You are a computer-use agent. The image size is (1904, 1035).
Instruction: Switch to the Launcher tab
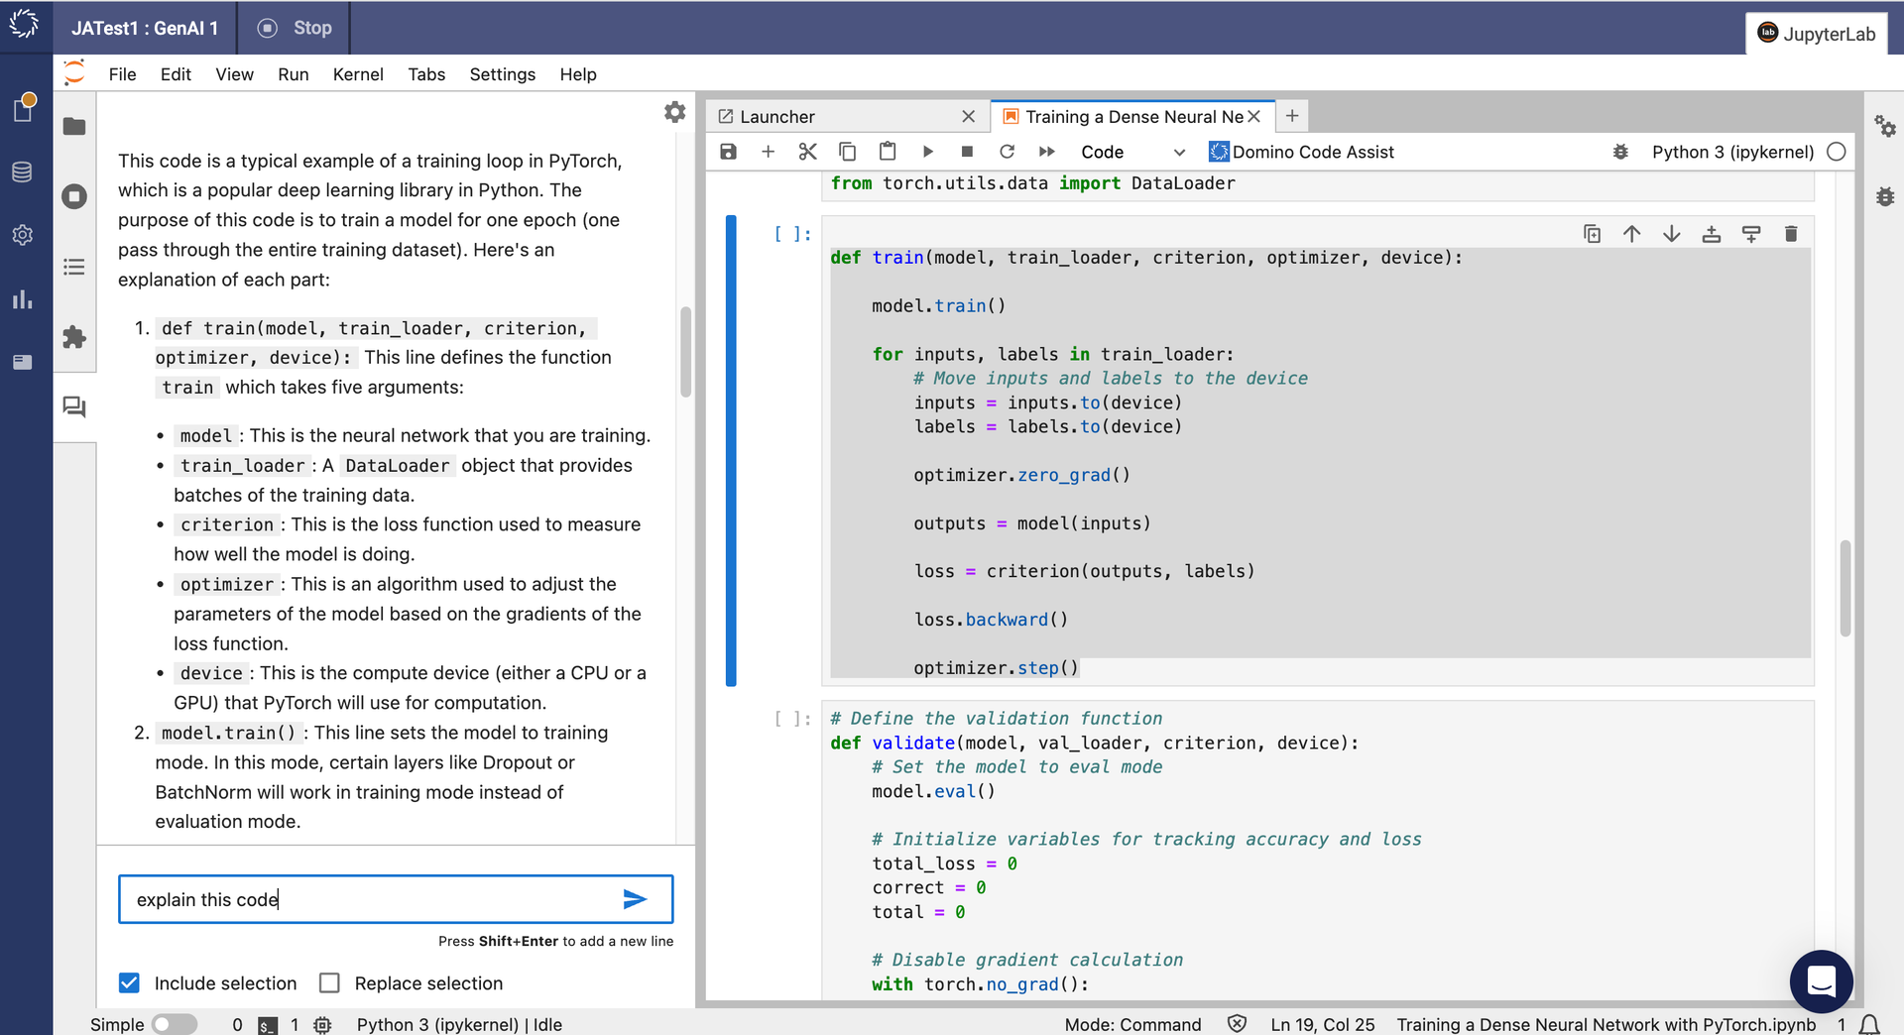coord(777,117)
